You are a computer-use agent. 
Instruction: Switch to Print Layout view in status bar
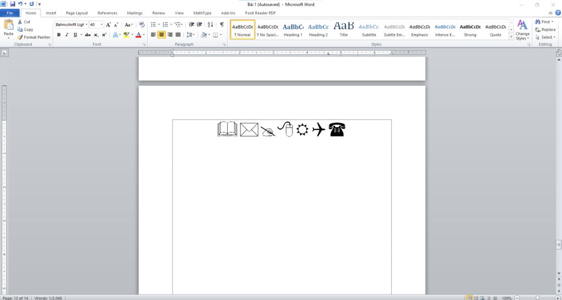[469, 298]
